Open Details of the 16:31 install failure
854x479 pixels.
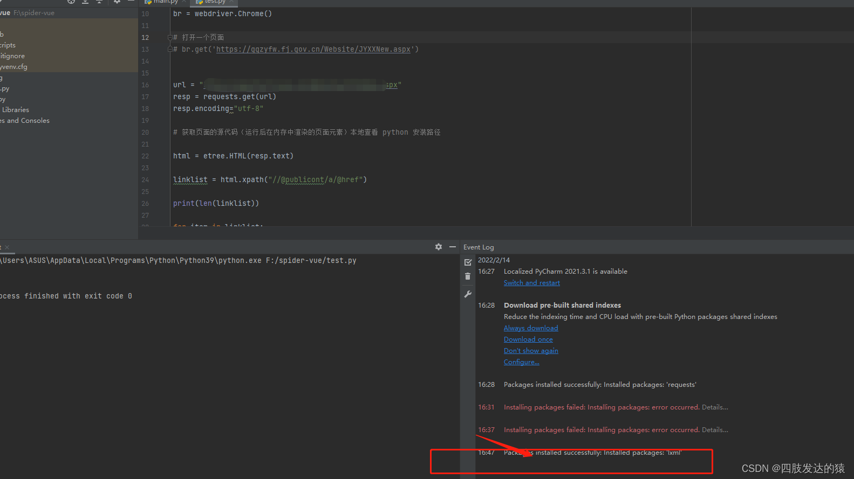tap(715, 407)
